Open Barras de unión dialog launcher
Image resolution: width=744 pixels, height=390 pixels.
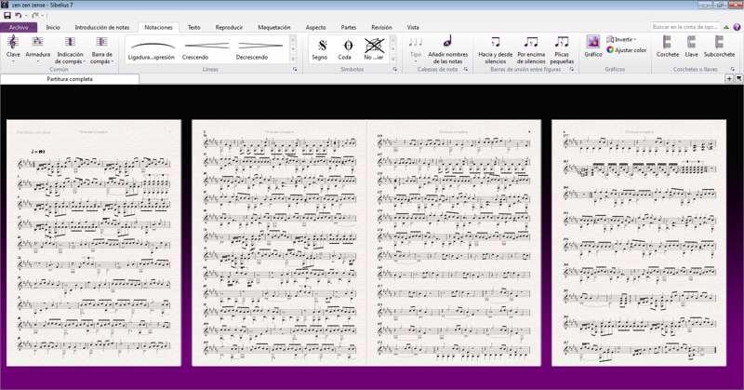point(572,70)
